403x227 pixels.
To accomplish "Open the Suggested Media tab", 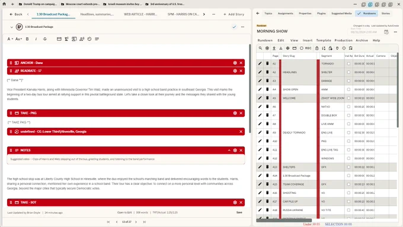I will 341,14.
